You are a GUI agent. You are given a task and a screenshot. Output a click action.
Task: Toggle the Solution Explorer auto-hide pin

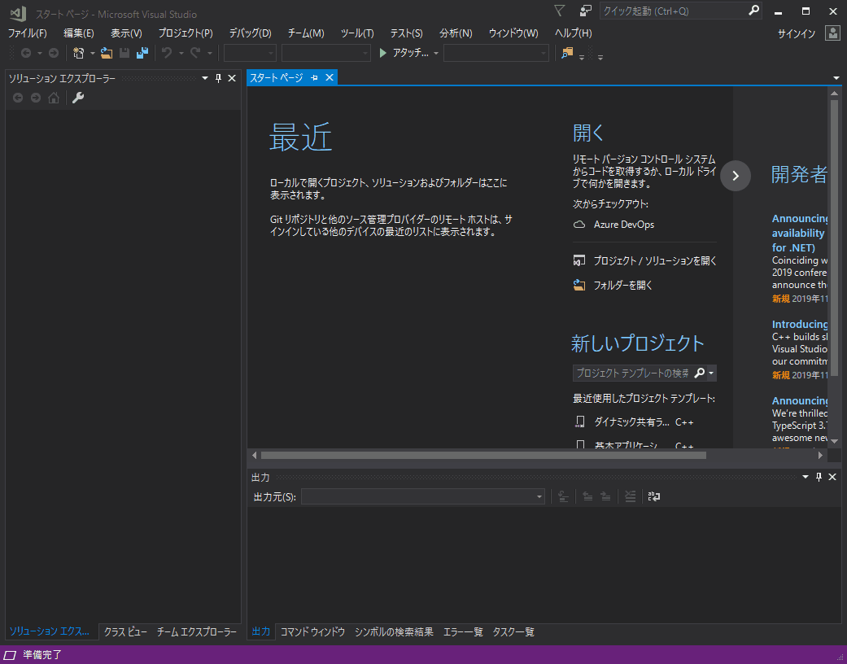point(218,78)
